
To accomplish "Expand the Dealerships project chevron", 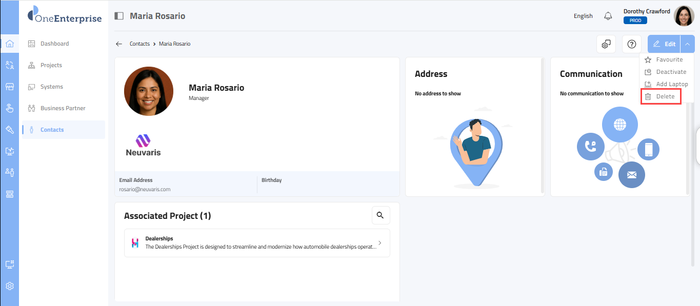I will click(x=379, y=243).
